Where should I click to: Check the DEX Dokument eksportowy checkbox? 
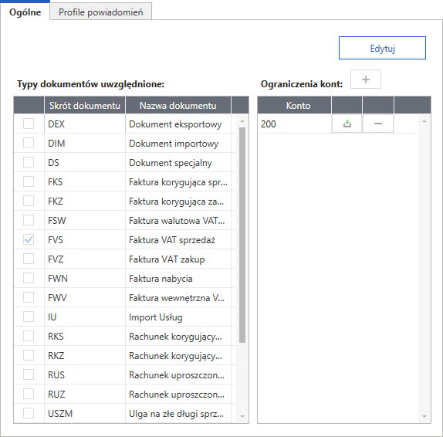(x=29, y=124)
